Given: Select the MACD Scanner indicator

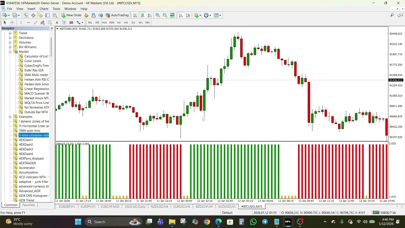Looking at the screenshot, I should 36,93.
